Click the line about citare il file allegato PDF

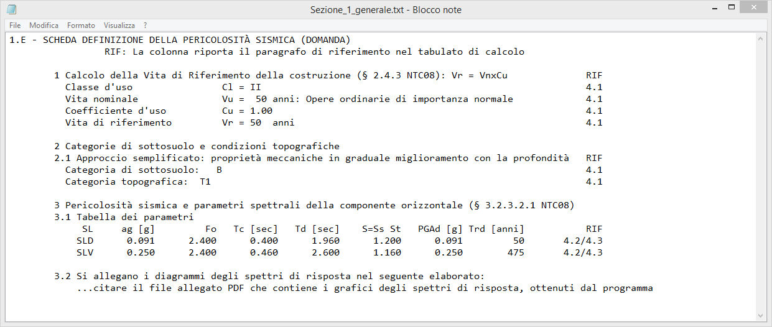point(365,288)
